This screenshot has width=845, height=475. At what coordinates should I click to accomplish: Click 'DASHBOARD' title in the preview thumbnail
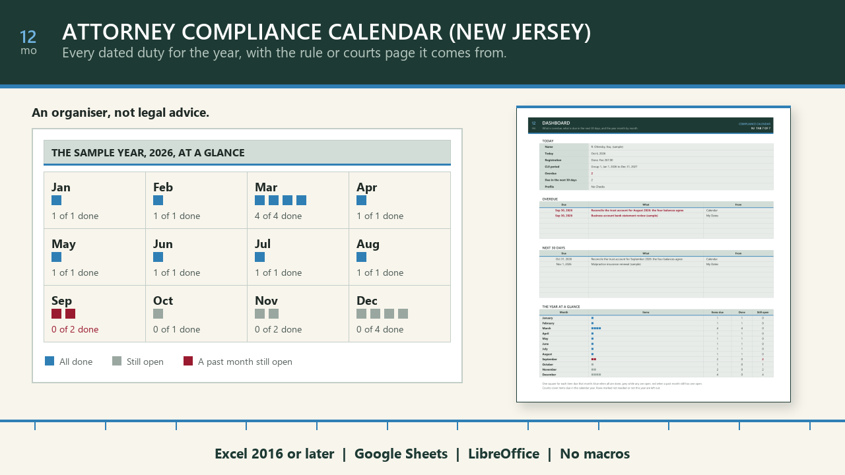(x=556, y=123)
